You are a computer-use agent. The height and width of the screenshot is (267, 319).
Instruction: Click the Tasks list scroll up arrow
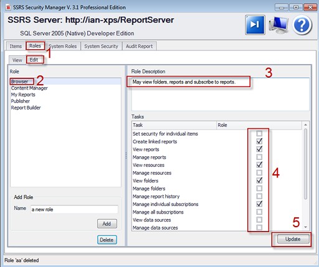click(305, 124)
